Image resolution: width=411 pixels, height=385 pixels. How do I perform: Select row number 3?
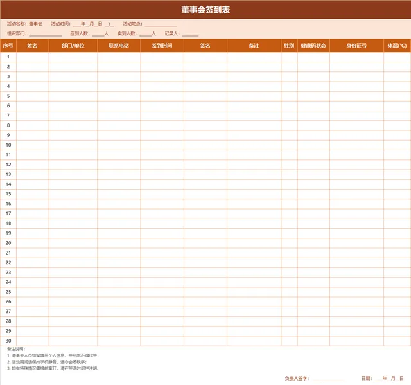(8, 76)
